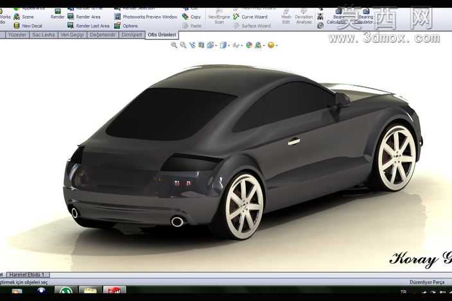This screenshot has height=301, width=452.
Task: Switch to the DimXpert tab
Action: (132, 35)
